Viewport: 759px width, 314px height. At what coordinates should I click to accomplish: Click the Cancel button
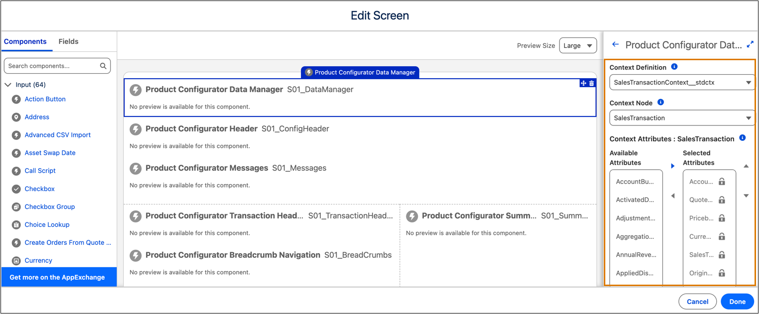tap(697, 302)
